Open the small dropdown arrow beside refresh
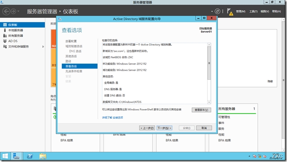The height and width of the screenshot is (162, 287). click(212, 11)
